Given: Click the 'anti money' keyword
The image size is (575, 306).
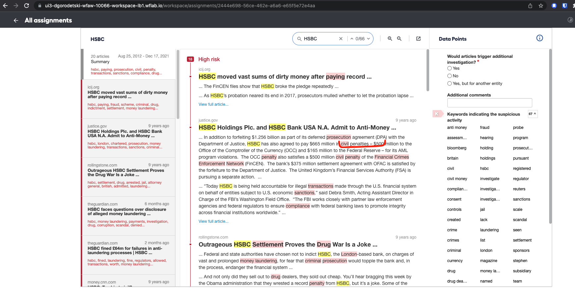Looking at the screenshot, I should (x=457, y=128).
